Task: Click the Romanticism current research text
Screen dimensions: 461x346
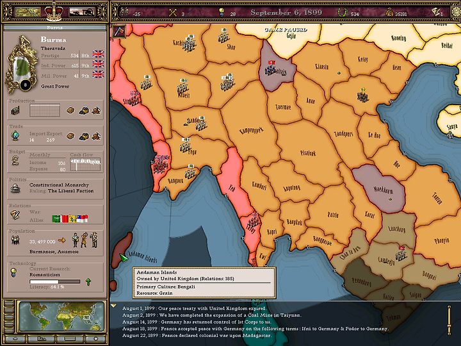Action: [x=45, y=274]
